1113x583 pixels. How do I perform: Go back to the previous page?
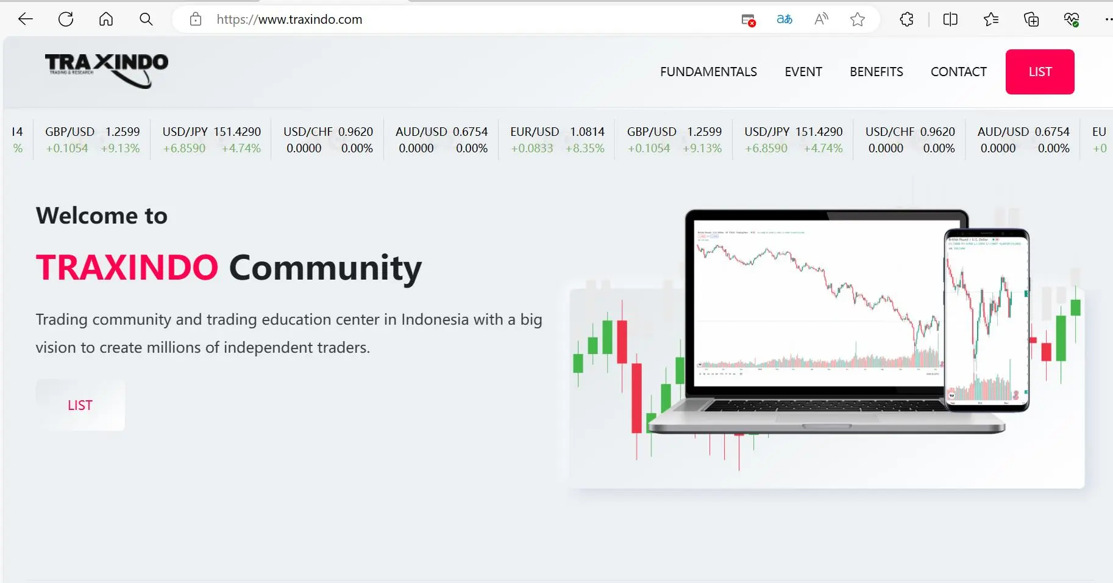(x=26, y=19)
